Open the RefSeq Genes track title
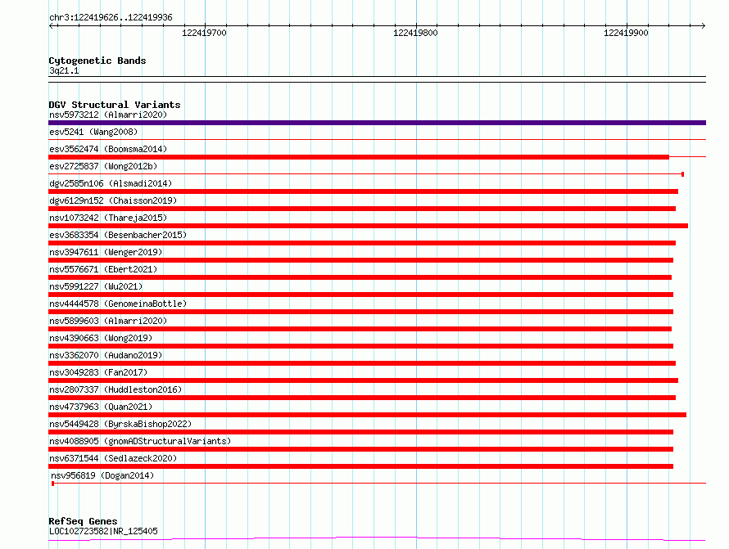This screenshot has width=729, height=549. point(83,521)
